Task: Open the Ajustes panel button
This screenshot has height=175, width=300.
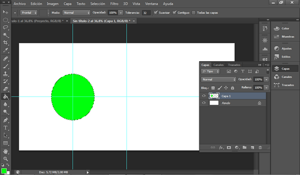Action: tap(285, 49)
